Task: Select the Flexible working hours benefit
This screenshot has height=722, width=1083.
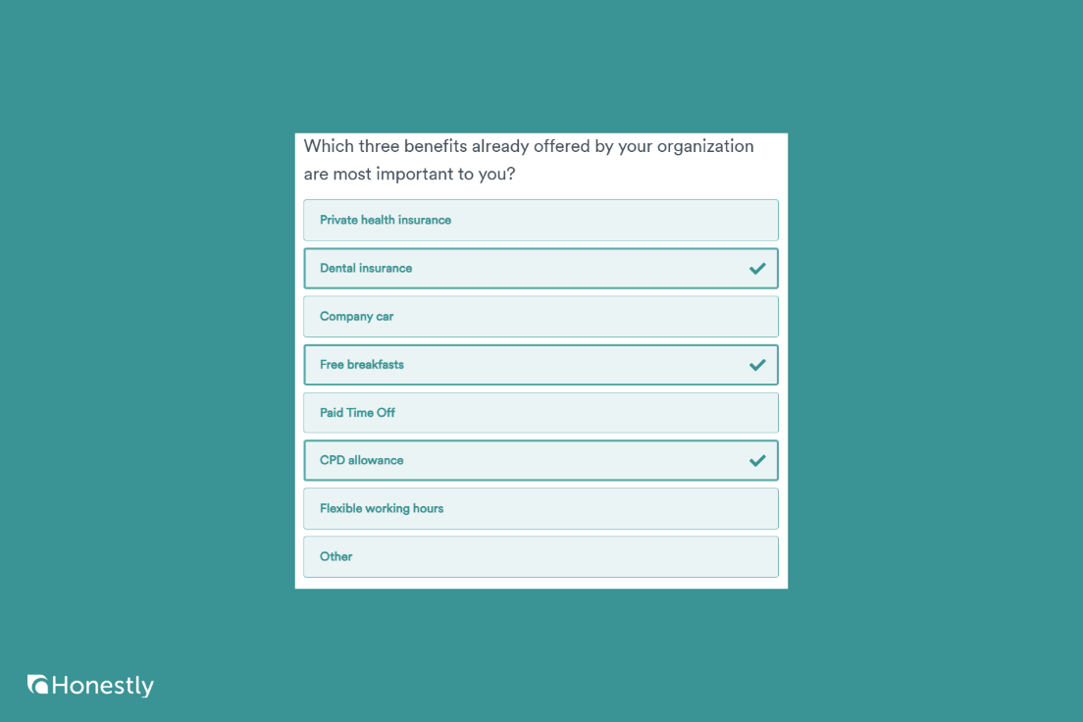Action: click(541, 508)
